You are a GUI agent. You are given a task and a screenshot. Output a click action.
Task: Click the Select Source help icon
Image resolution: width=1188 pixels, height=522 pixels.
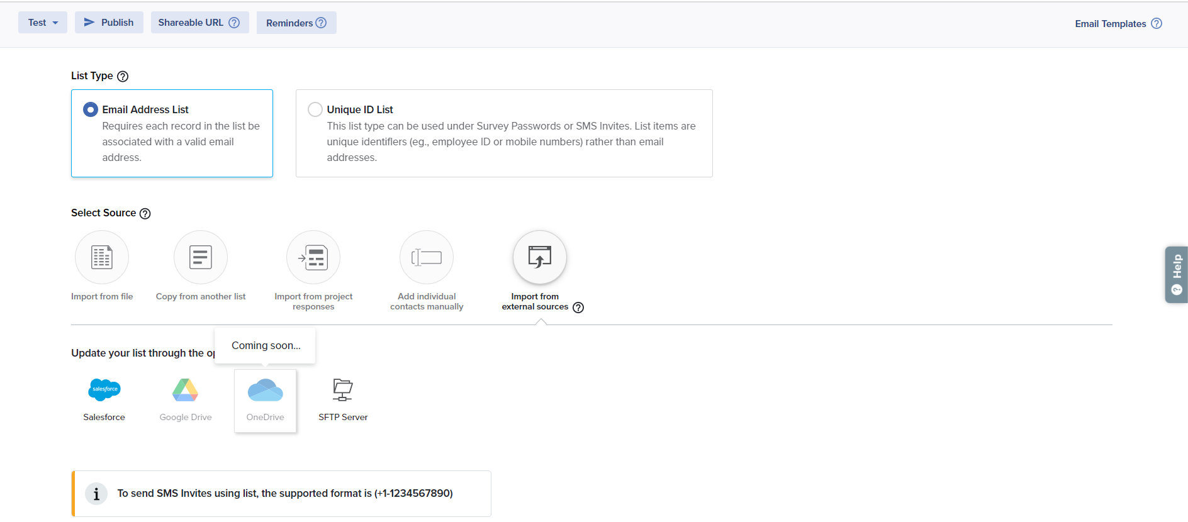point(145,214)
